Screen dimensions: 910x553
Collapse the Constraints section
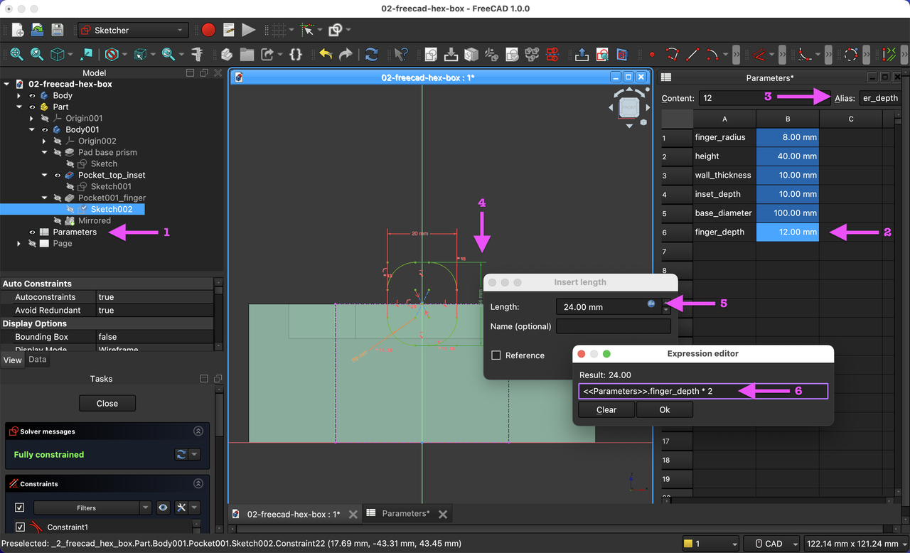click(x=198, y=484)
